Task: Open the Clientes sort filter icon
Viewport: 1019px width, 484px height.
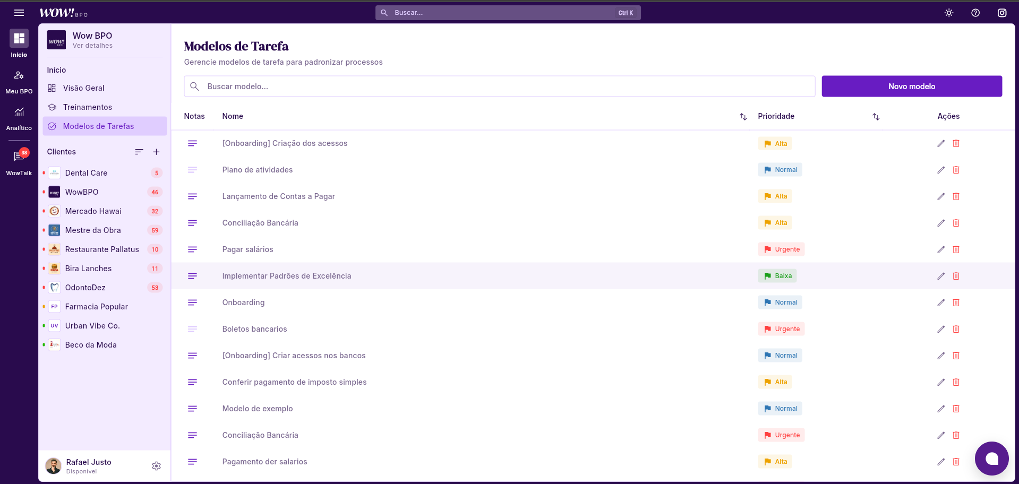Action: tap(139, 152)
